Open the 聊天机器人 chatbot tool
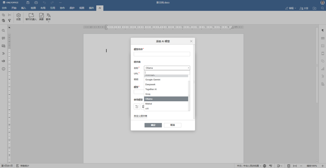The height and width of the screenshot is (168, 326). 31,17
